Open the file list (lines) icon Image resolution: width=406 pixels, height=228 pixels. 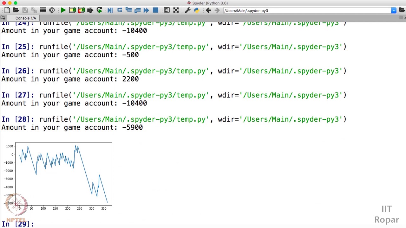(43, 10)
